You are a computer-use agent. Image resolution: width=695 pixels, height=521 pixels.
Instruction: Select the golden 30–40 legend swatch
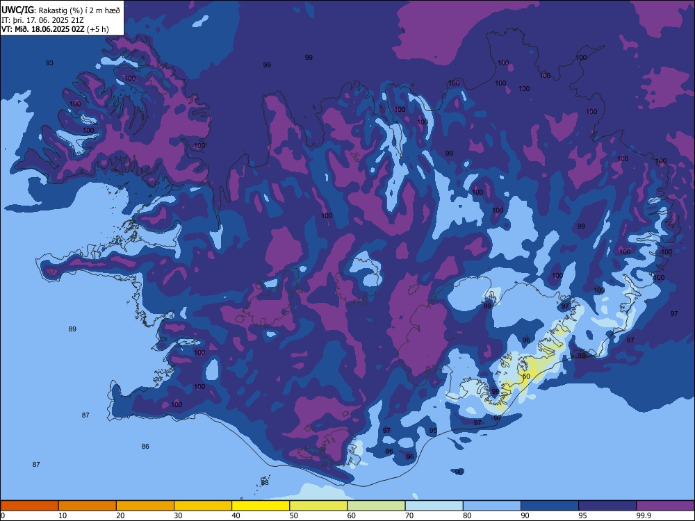tap(203, 506)
